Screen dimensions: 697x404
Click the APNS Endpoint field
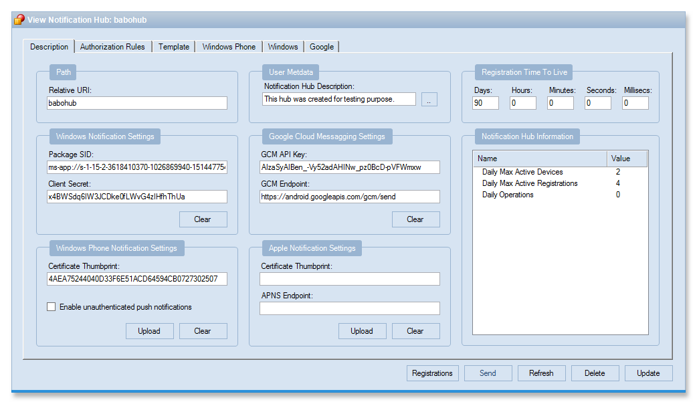350,308
